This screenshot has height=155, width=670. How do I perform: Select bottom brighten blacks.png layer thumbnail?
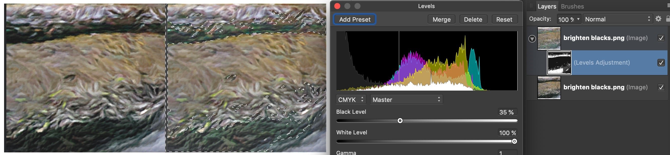point(549,88)
